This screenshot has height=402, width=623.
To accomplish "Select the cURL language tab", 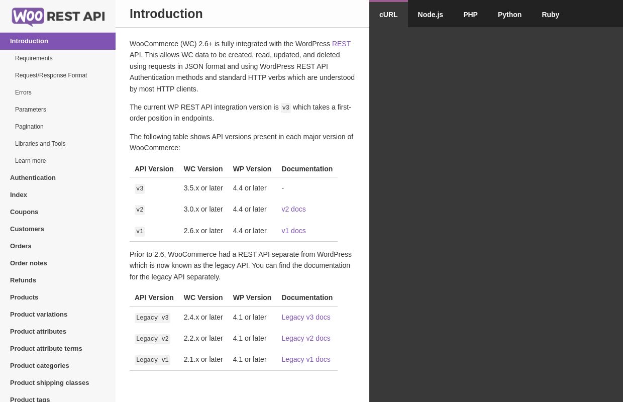I will (x=388, y=15).
